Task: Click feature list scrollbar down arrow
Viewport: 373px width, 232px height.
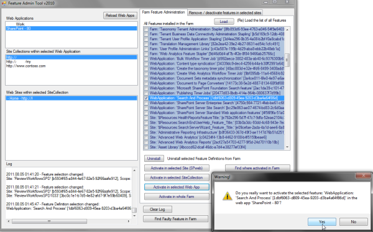Action: [x=287, y=147]
